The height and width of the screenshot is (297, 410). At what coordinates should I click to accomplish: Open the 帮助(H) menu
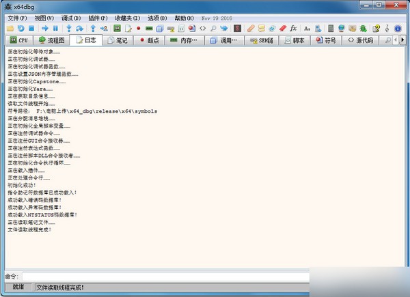click(184, 18)
